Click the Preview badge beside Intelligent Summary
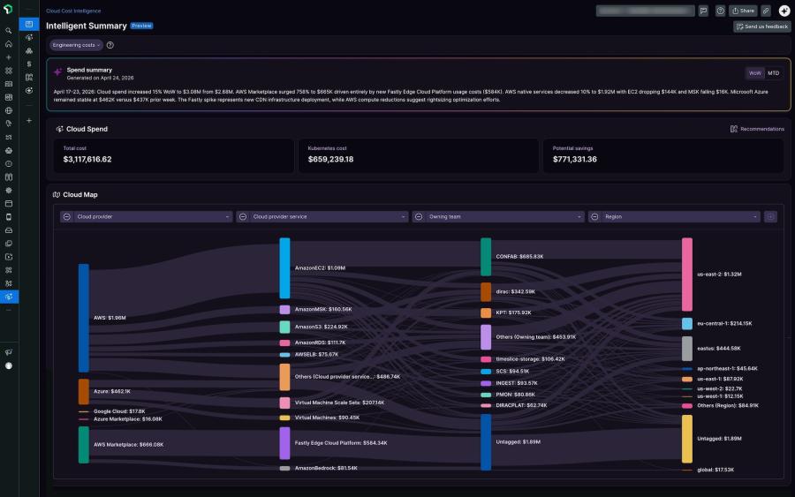 point(141,26)
